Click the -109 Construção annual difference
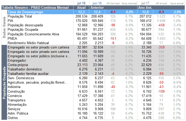 [161, 92]
